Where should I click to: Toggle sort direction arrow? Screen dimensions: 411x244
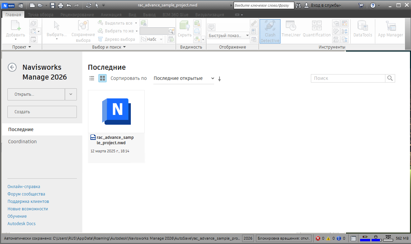[219, 79]
